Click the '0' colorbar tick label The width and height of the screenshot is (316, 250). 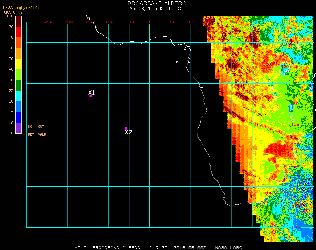point(12,133)
